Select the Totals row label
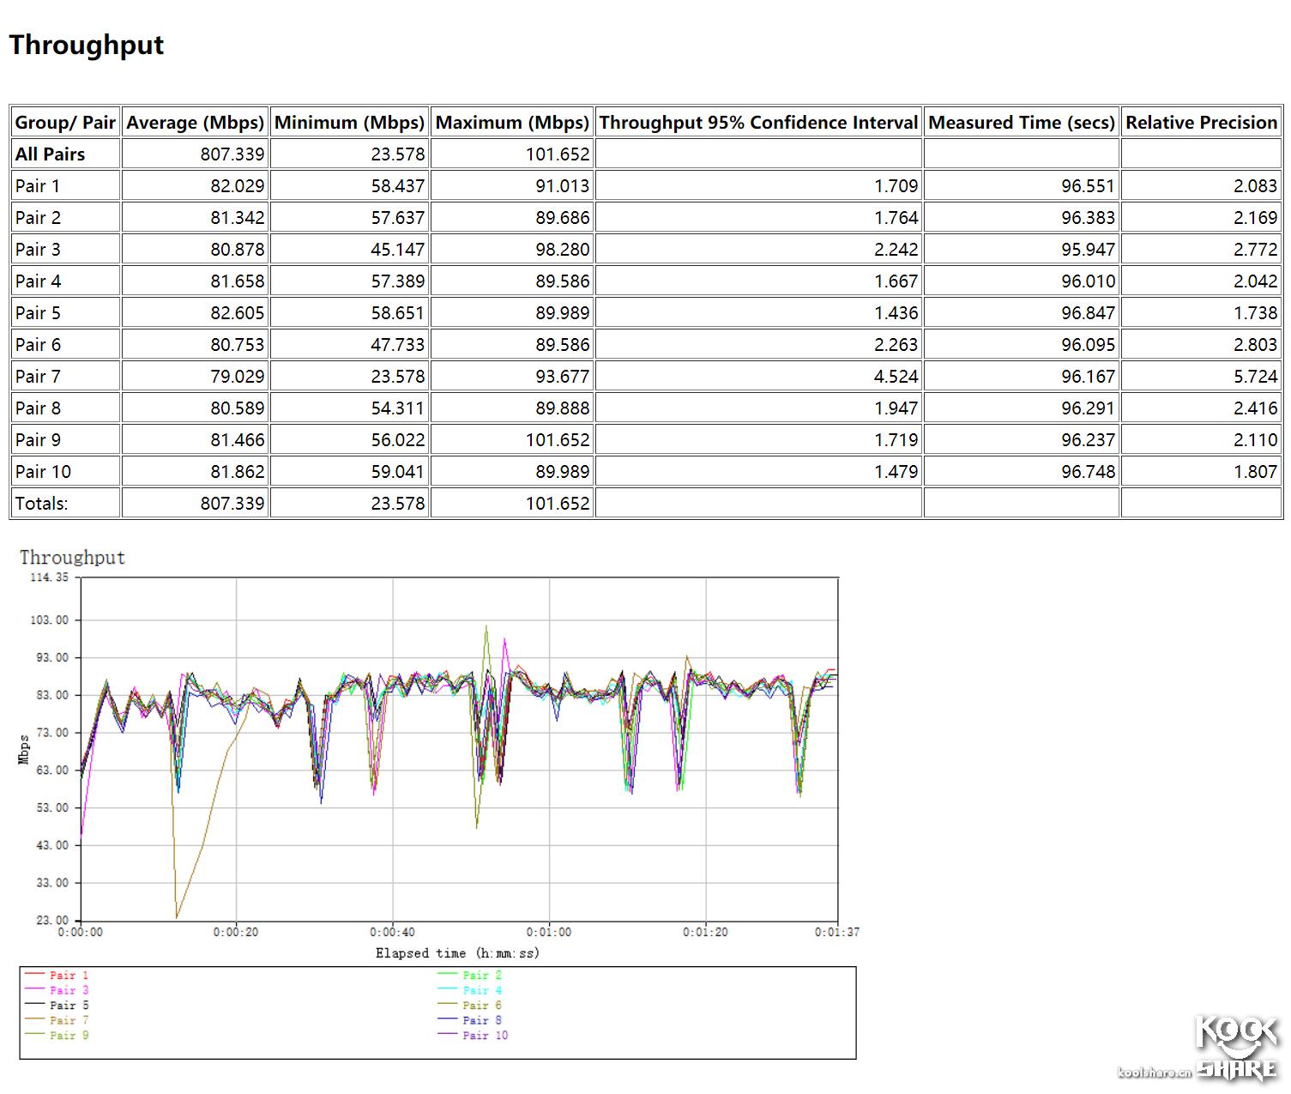 click(41, 504)
